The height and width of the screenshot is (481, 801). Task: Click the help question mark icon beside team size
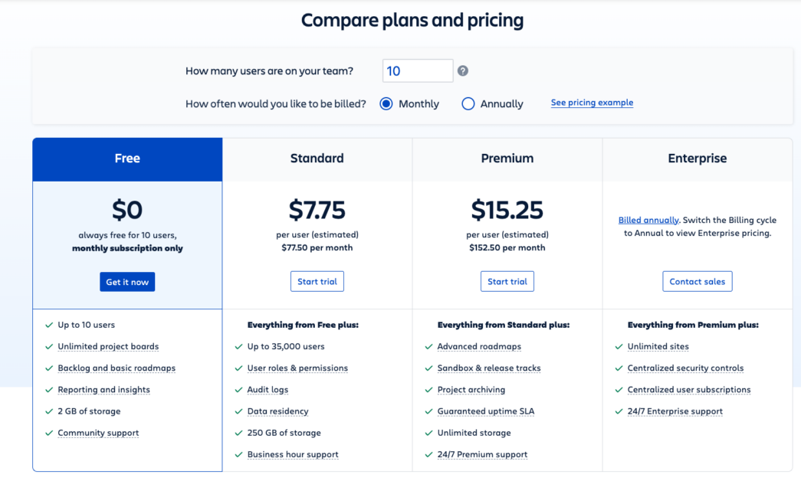(x=462, y=70)
